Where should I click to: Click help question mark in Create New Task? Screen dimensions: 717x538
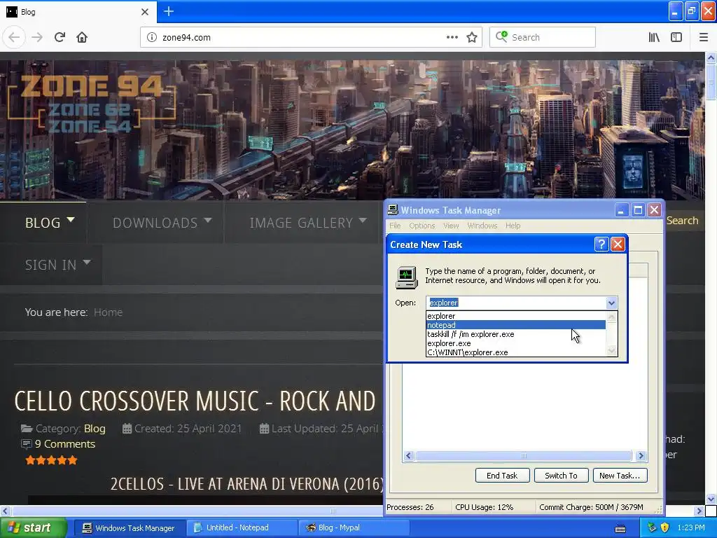[x=601, y=244]
